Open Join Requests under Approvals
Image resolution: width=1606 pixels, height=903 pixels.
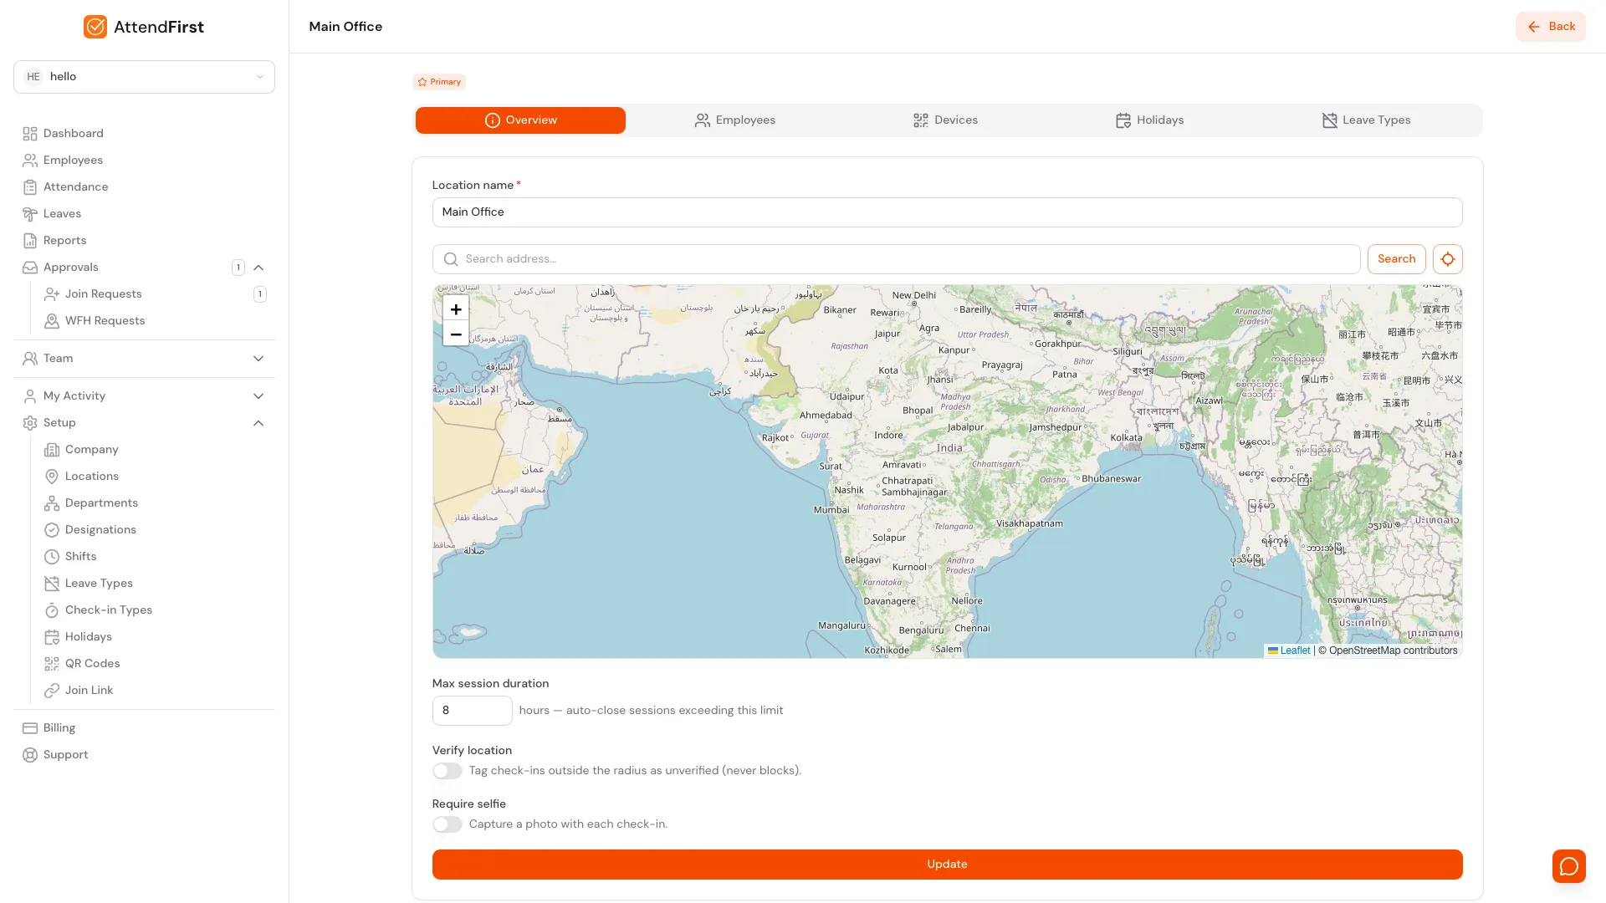click(x=103, y=294)
